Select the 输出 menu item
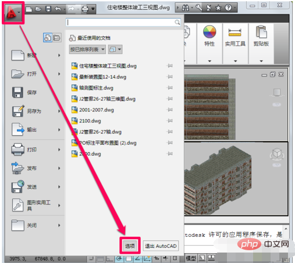 click(36, 129)
